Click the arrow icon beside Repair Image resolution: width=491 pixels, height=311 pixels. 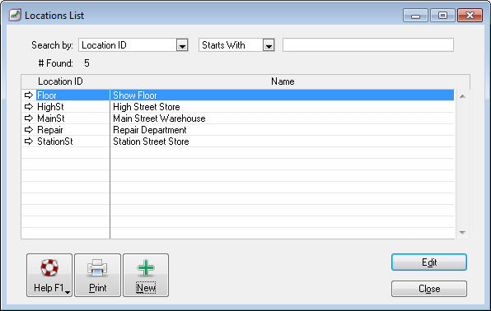tap(29, 129)
